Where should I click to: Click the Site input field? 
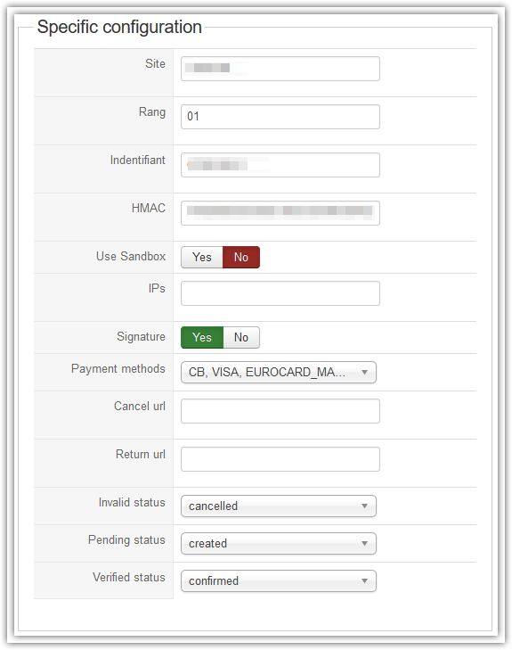280,69
